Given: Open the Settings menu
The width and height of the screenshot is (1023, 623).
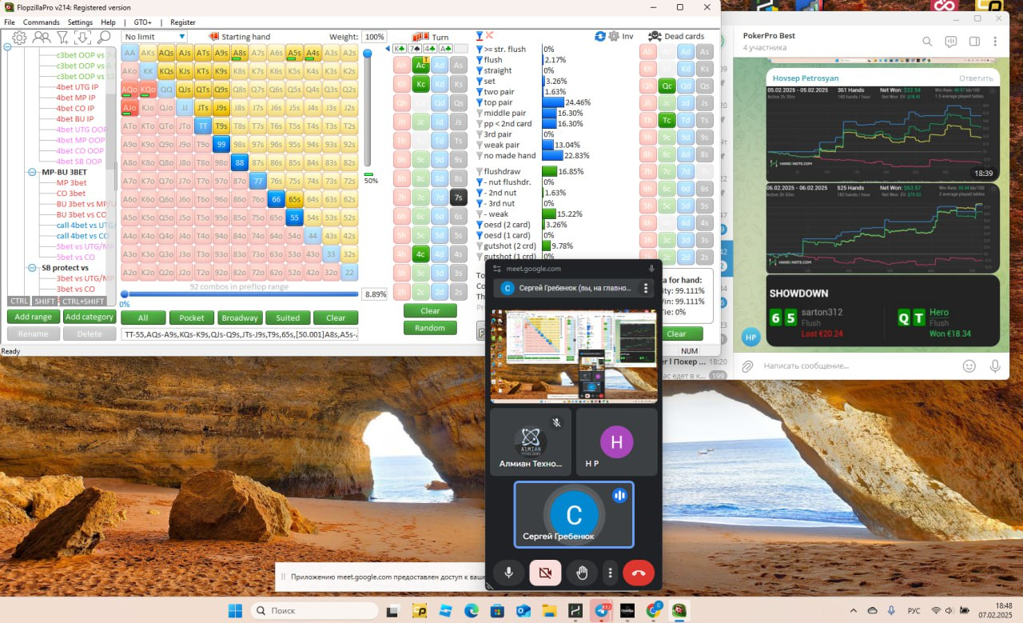Looking at the screenshot, I should coord(80,22).
